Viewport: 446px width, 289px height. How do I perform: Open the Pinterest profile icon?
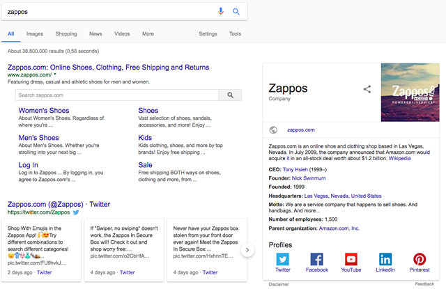click(x=420, y=259)
